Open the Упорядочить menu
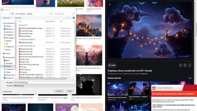This screenshot has width=197, height=111. tap(7, 18)
